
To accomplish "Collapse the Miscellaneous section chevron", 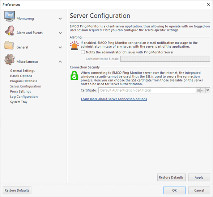I will point(60,62).
